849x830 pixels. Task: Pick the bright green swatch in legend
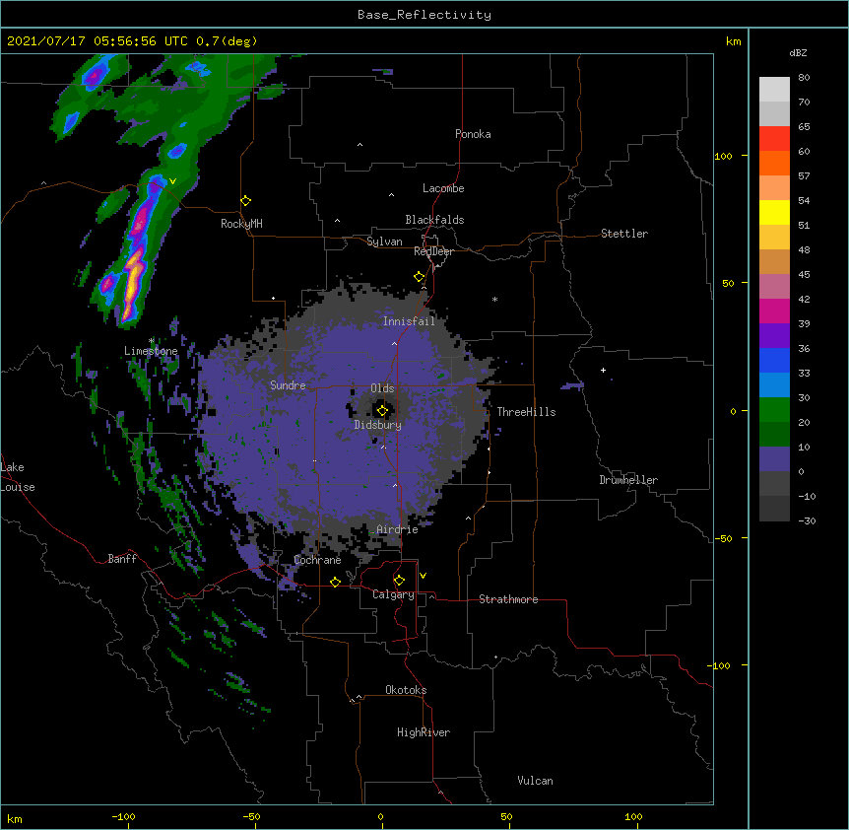[774, 410]
